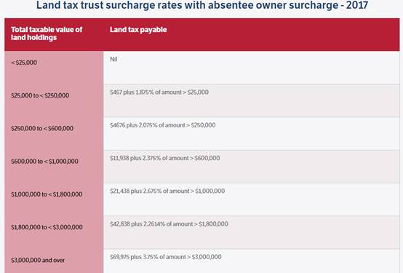
Task: Click the '< $25,000' row label
Action: (24, 63)
